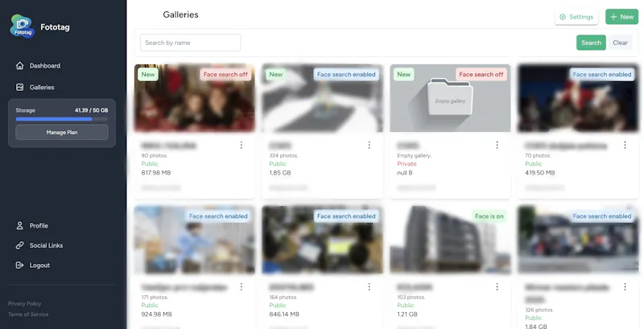Open the Profile person icon
Screen dimensions: 644x329
pos(19,225)
